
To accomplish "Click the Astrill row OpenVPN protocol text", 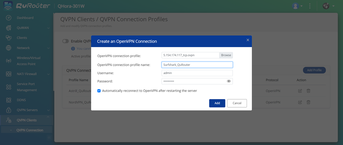I will (273, 91).
